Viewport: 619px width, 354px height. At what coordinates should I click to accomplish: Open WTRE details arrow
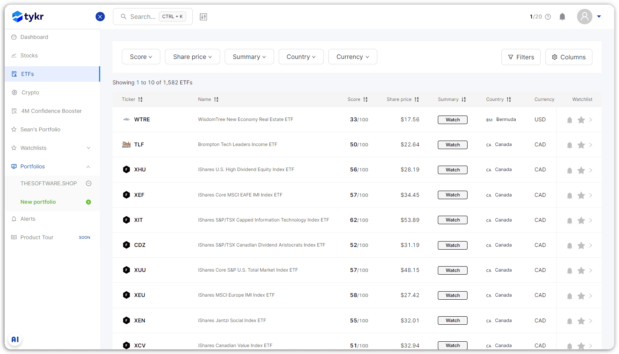[590, 120]
